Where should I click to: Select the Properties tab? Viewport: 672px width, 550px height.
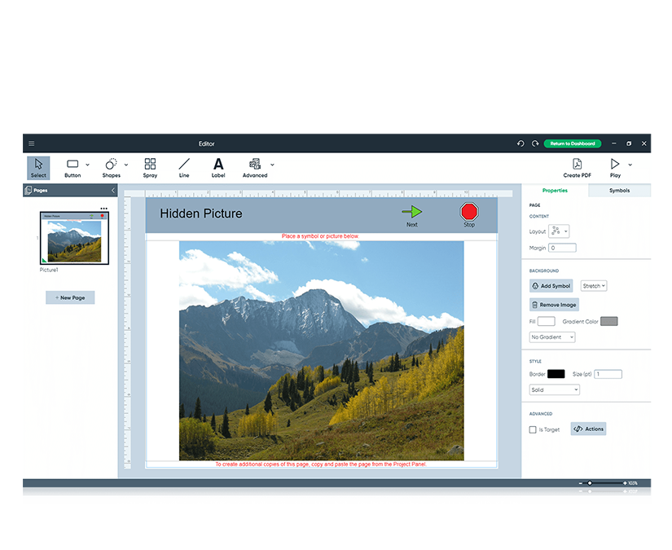[555, 190]
